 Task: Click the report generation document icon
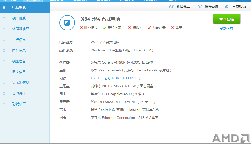(227, 6)
